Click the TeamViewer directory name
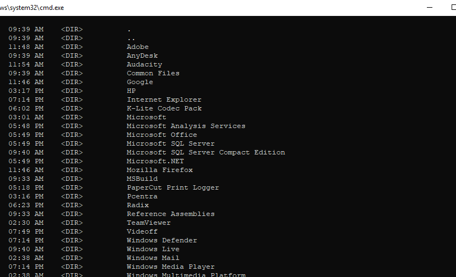Screen dimensions: 456x277 point(148,223)
